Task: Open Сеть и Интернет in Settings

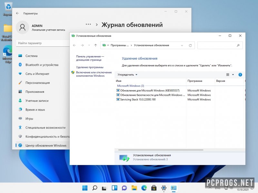Action: [43, 74]
